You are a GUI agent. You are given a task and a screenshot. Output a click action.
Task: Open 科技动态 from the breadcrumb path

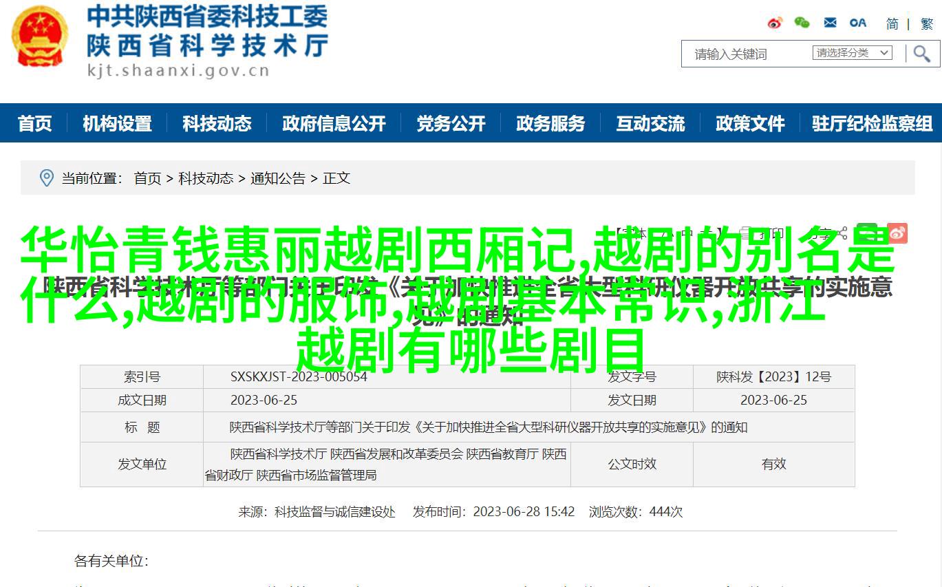tap(206, 178)
